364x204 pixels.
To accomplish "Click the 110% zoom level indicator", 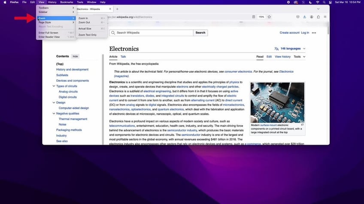I will 261,17.
